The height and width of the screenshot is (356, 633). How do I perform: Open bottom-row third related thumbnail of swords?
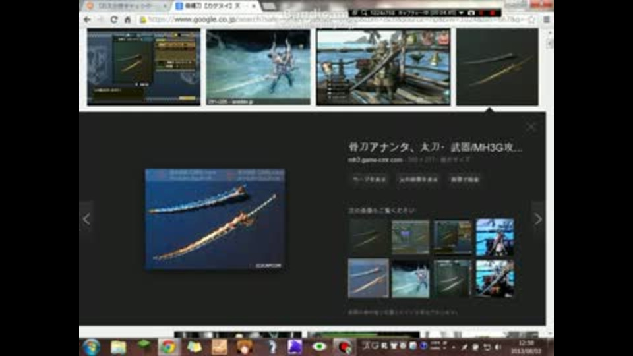[452, 279]
